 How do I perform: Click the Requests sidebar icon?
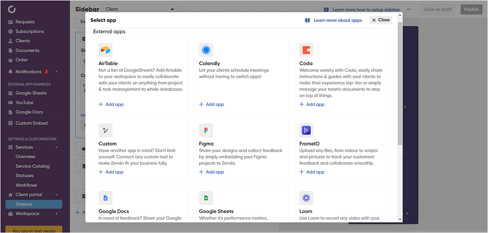10,22
